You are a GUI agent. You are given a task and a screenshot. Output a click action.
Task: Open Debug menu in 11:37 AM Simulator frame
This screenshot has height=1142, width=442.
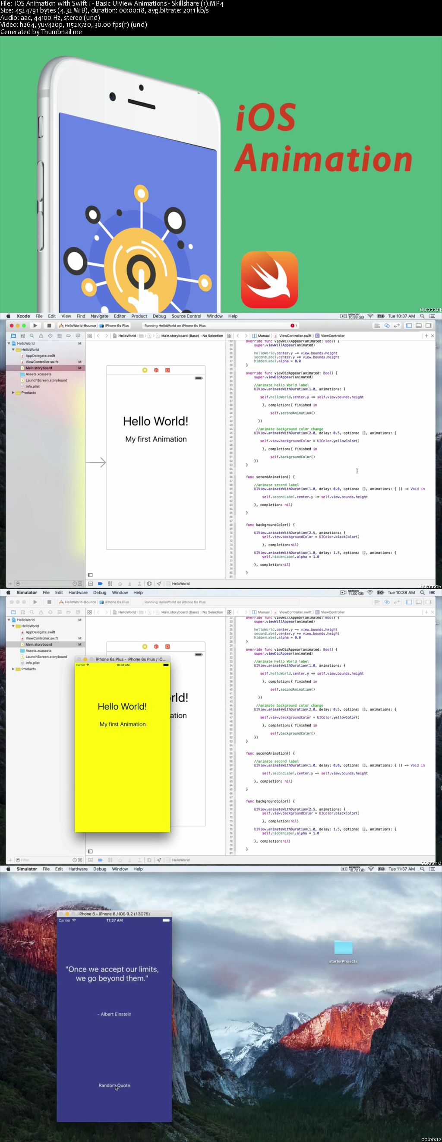click(x=100, y=869)
